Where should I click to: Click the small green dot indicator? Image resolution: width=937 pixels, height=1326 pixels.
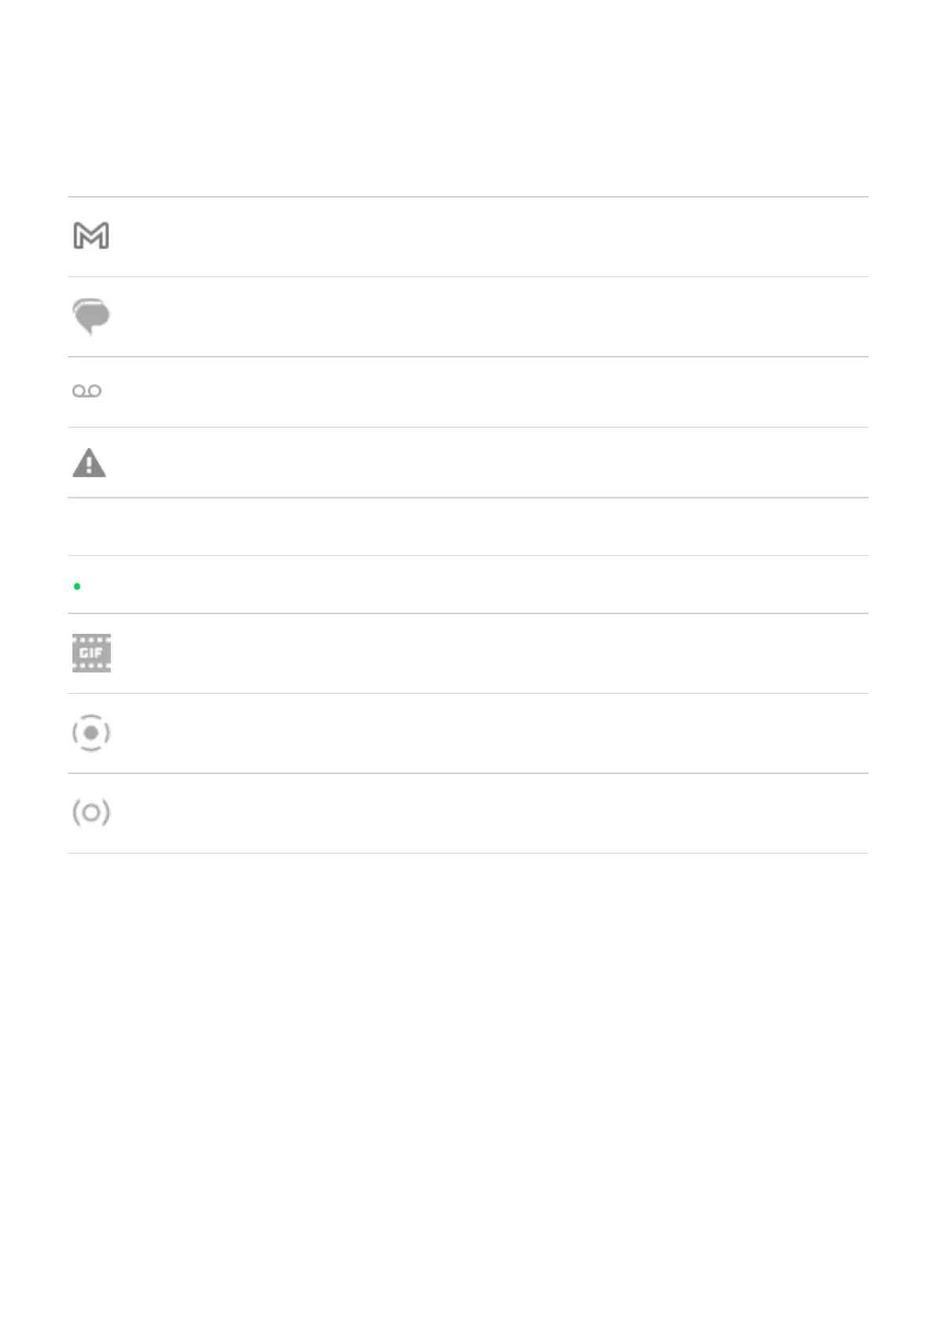[77, 586]
